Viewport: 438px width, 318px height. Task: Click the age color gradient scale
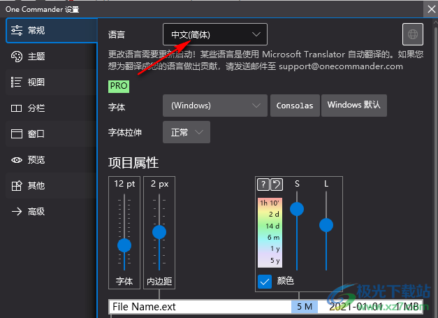pyautogui.click(x=270, y=233)
